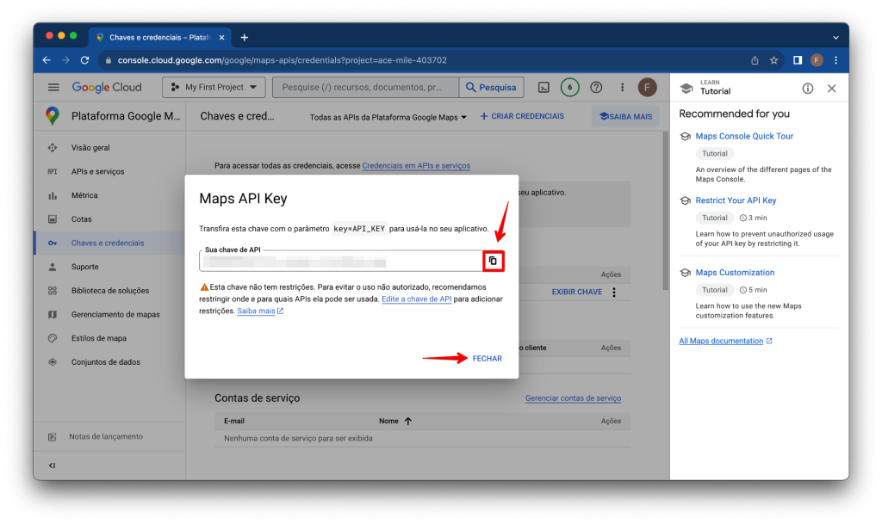
Task: Activate Cloud Shell terminal icon
Action: point(543,88)
